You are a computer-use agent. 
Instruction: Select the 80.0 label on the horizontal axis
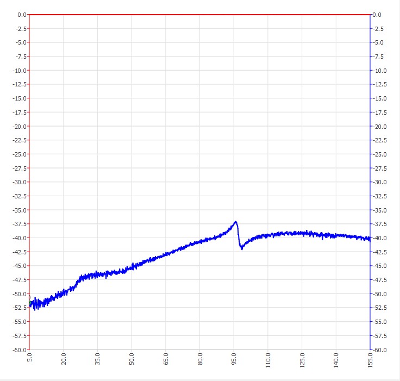(200, 359)
